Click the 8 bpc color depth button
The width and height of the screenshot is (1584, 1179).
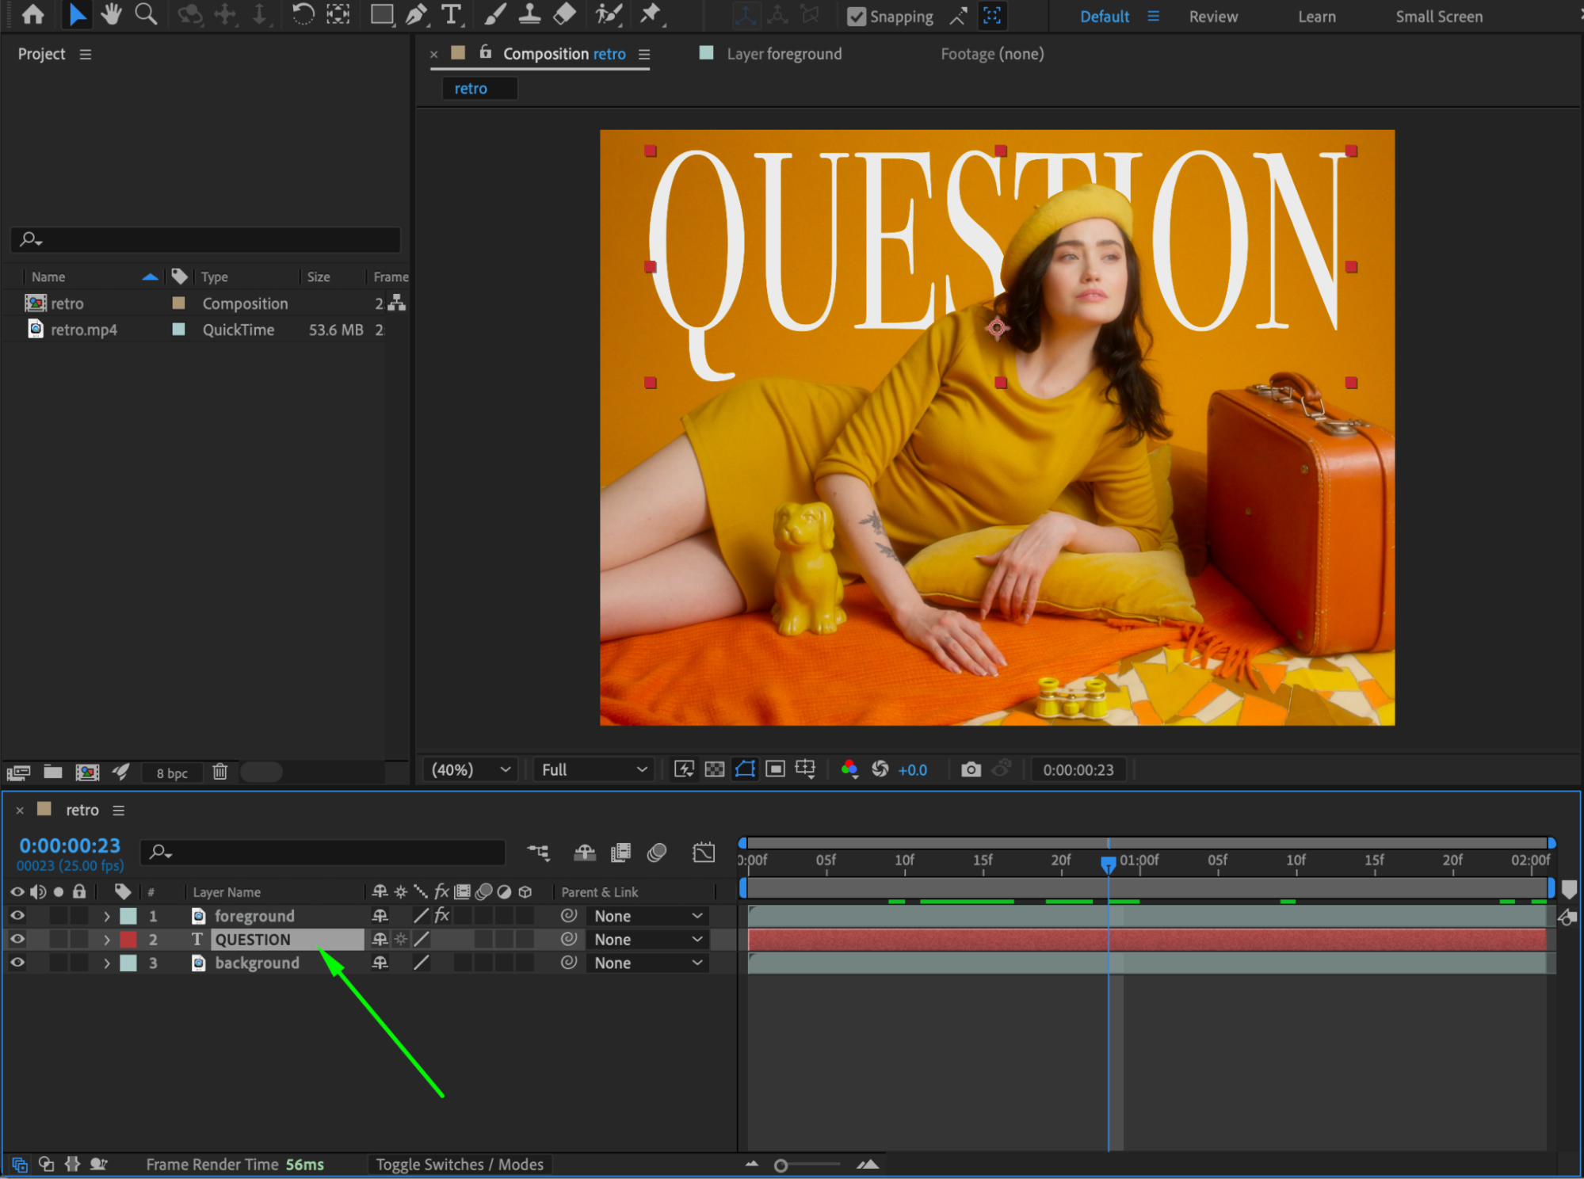(172, 773)
